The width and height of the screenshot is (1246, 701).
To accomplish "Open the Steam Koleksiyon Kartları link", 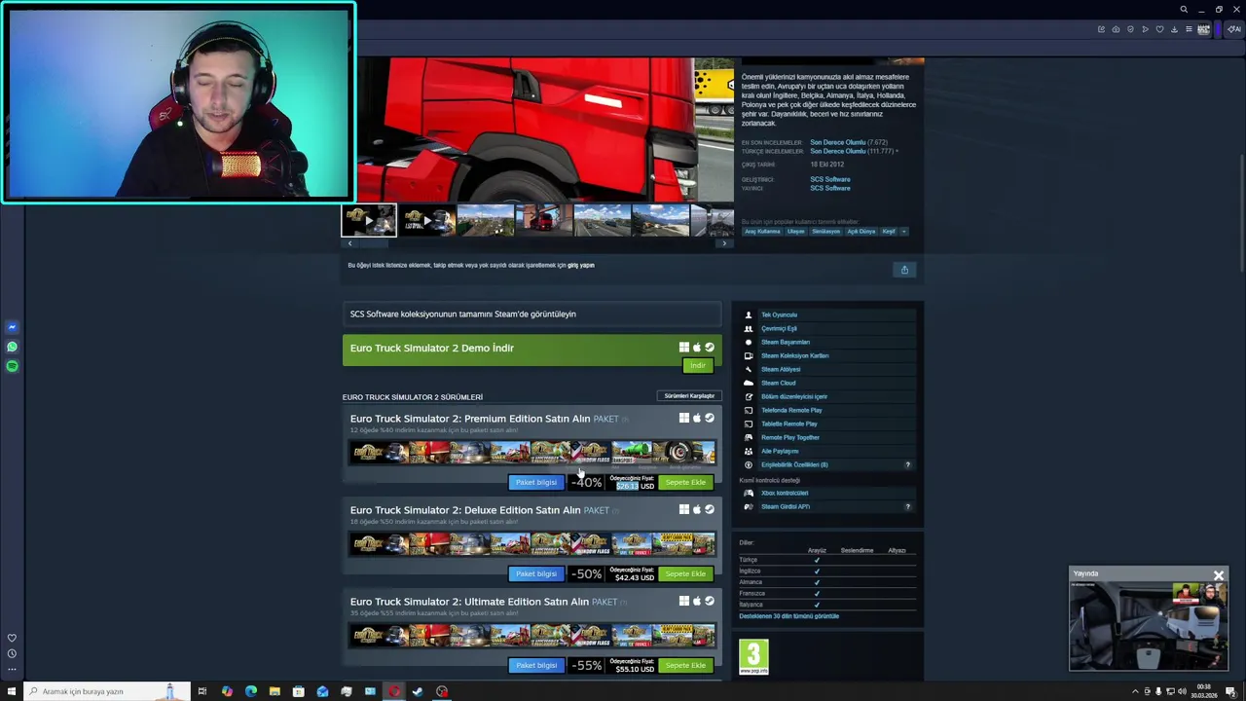I will tap(795, 356).
